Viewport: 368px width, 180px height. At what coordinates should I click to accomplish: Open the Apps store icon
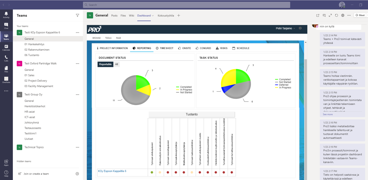coord(6,163)
